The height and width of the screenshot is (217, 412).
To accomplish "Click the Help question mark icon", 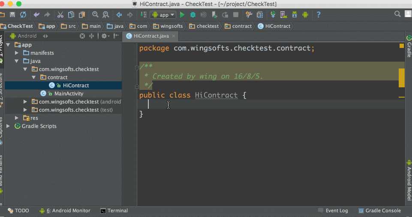I will (319, 15).
